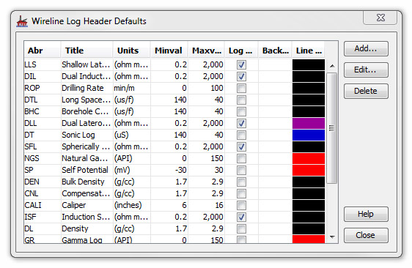
Task: Open the Add... dialog button
Action: (x=366, y=49)
